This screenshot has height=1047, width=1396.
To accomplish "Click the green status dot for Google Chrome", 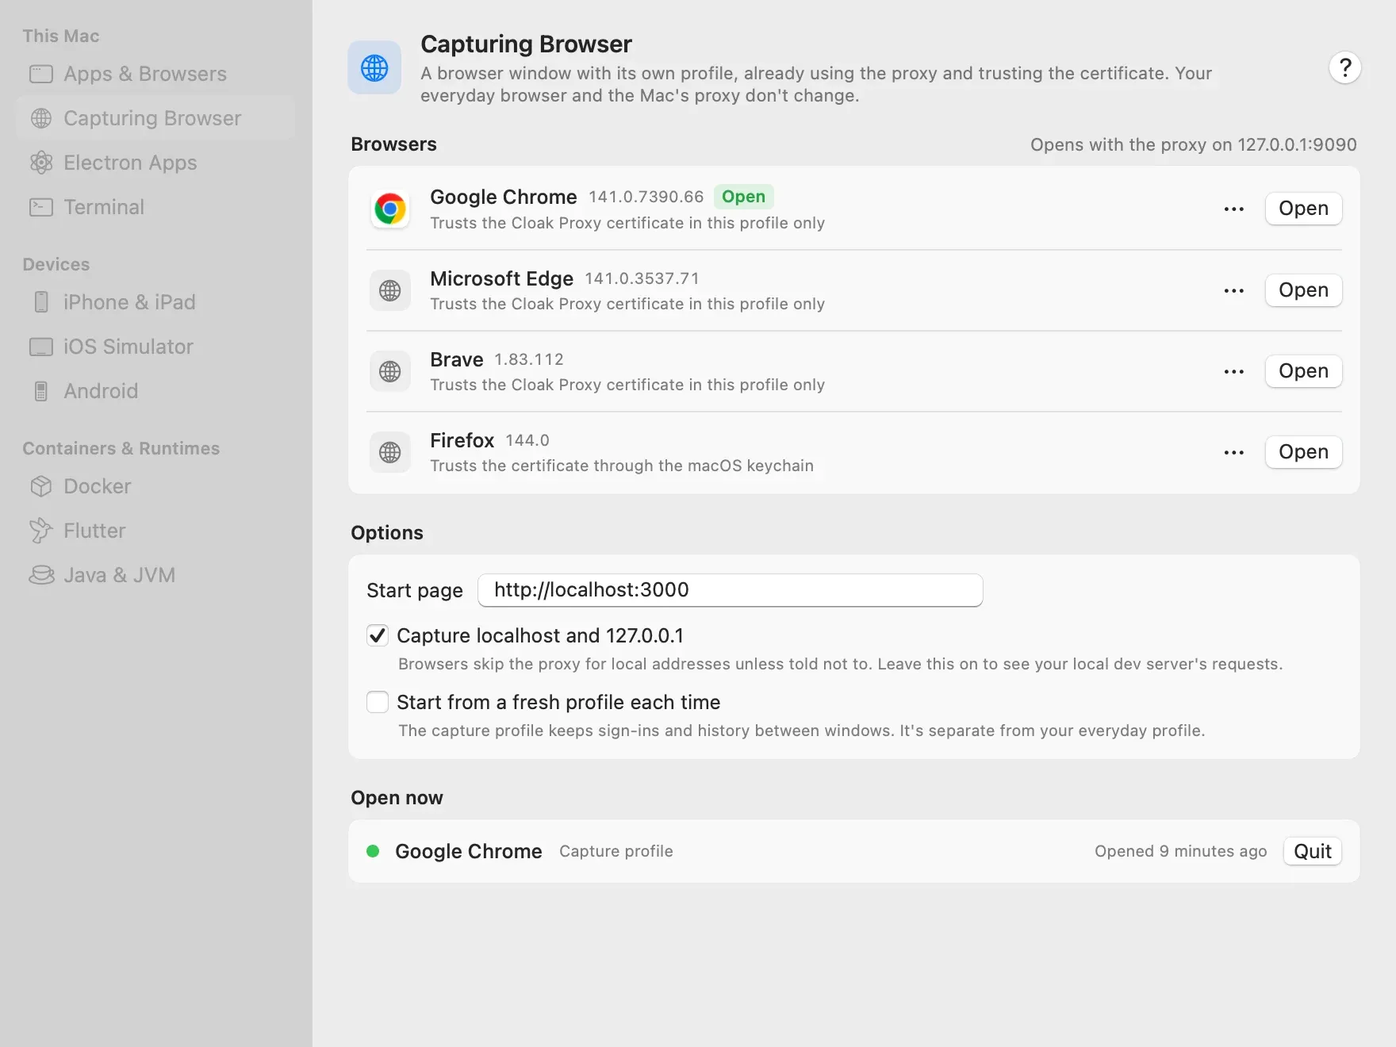I will [x=373, y=851].
